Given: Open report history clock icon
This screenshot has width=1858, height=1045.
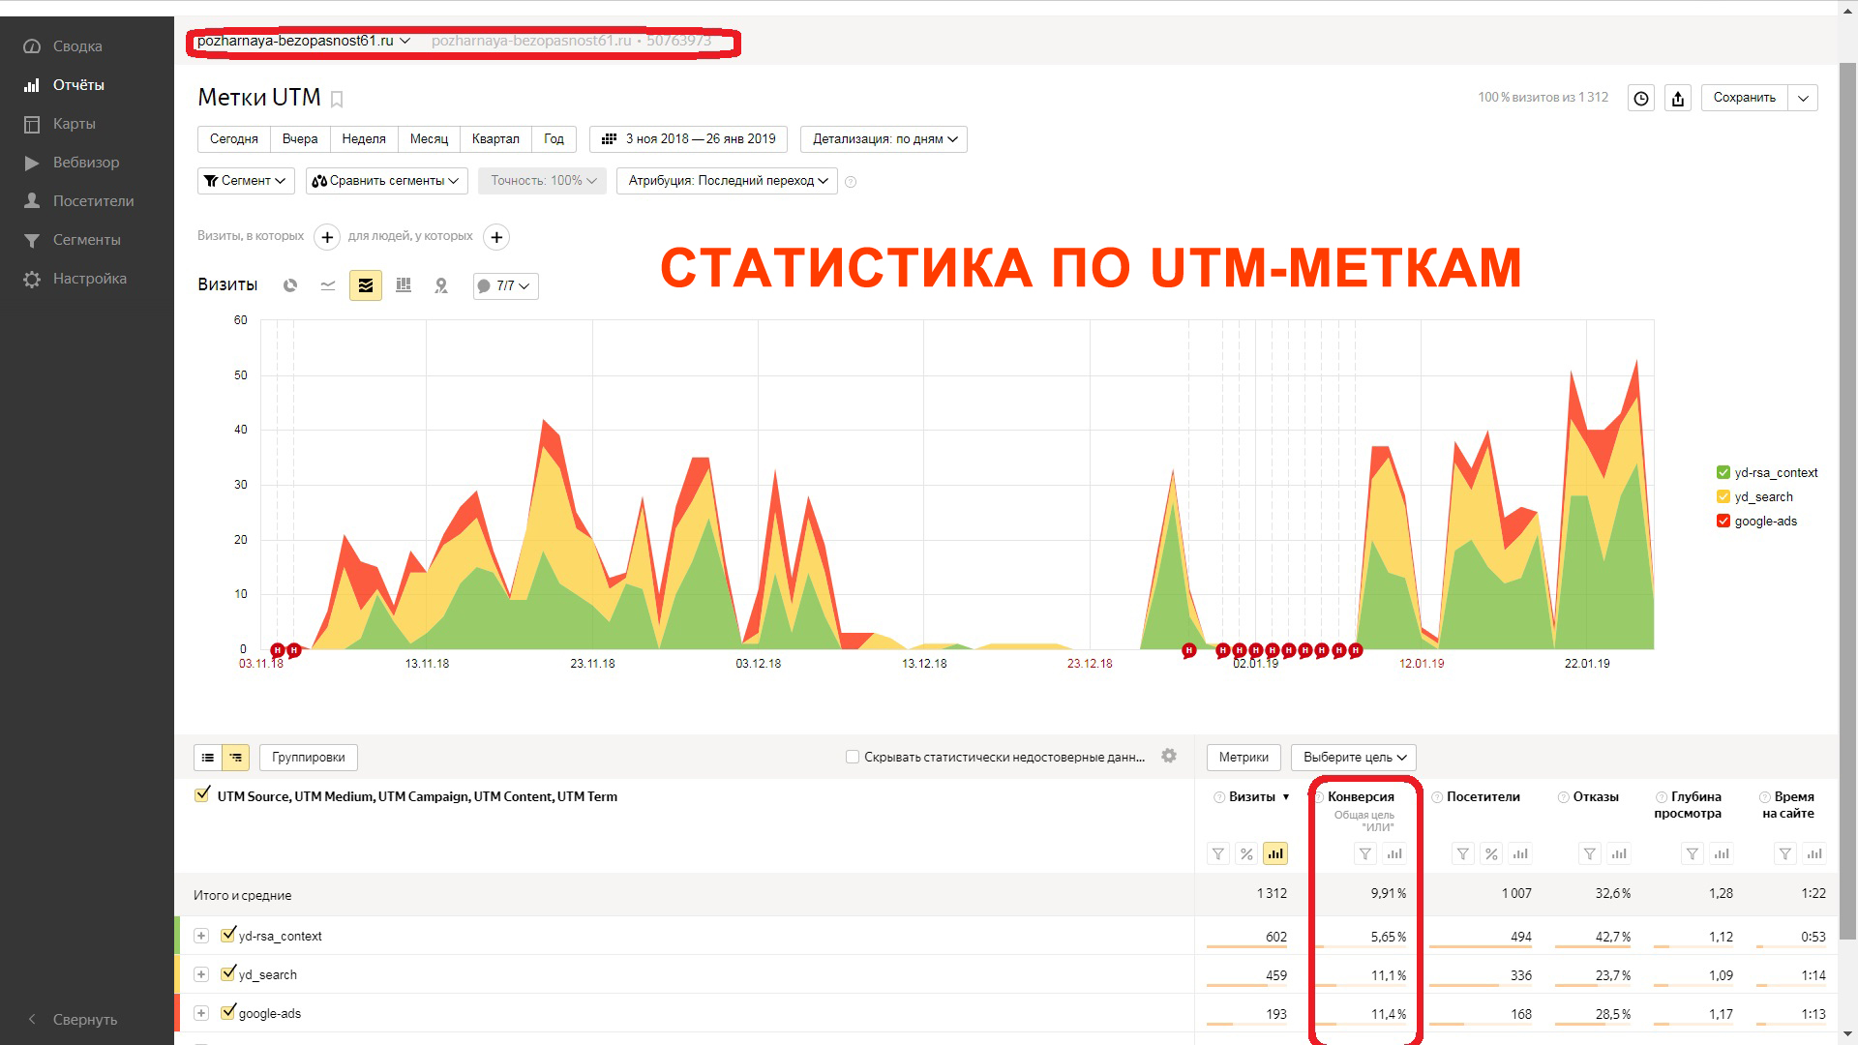Looking at the screenshot, I should coord(1641,98).
